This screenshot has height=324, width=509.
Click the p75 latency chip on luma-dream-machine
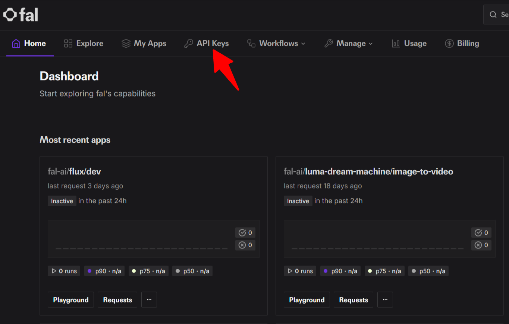[384, 271]
